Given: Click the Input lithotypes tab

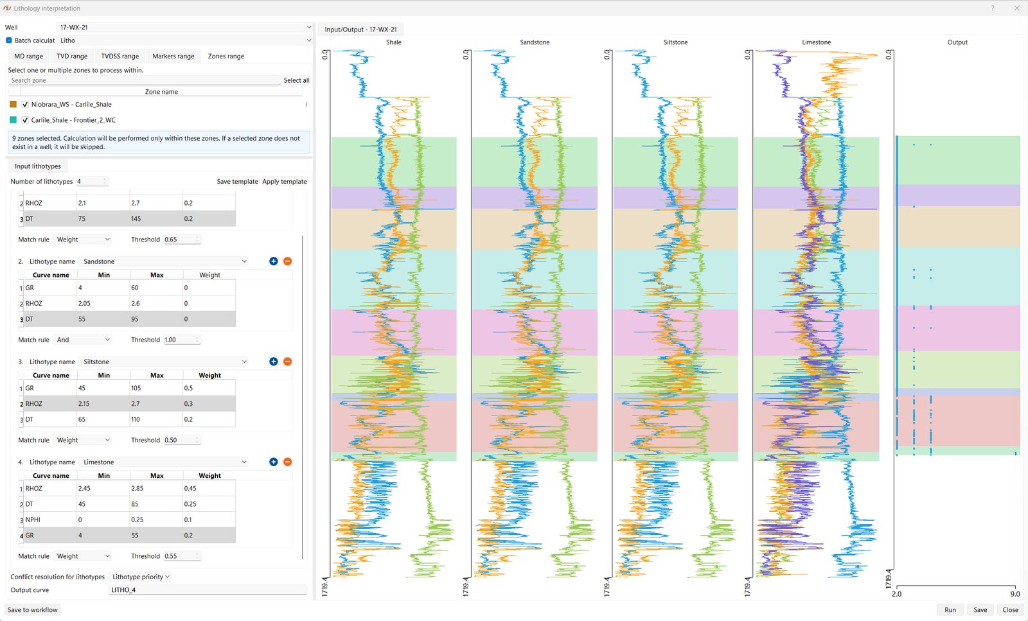Looking at the screenshot, I should click(38, 166).
